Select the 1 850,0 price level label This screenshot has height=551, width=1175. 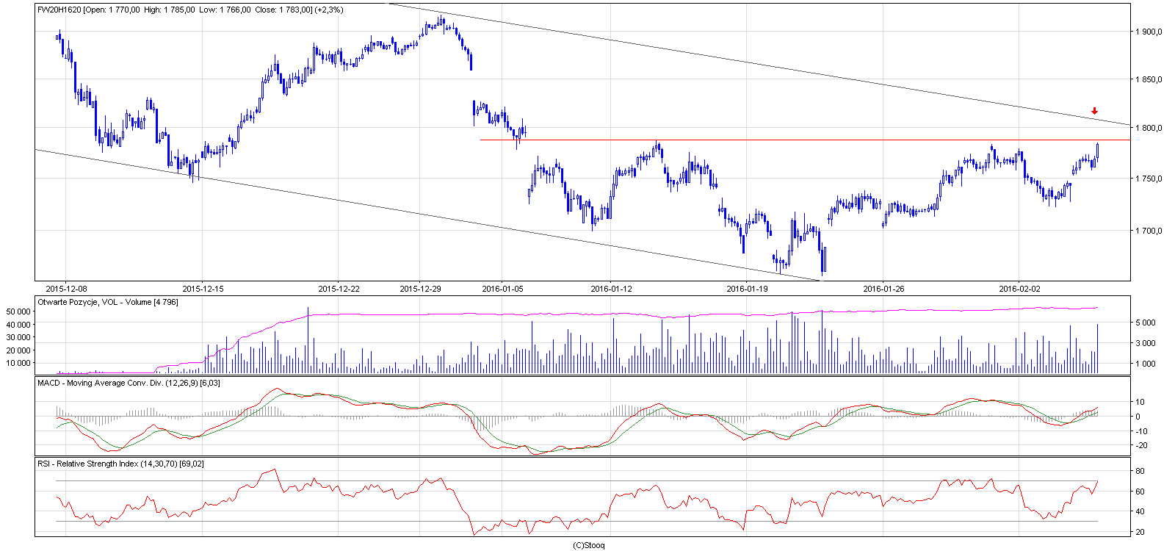(1149, 79)
